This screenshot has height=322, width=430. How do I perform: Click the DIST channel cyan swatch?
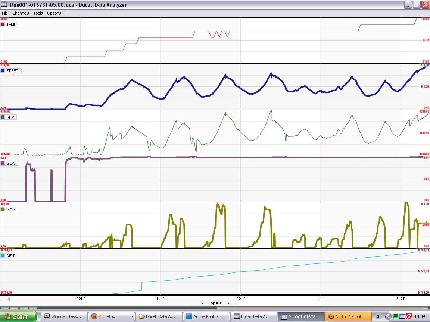(3, 256)
